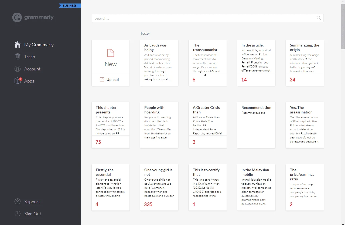
Task: Click the issue count 1
Action: 194,204
